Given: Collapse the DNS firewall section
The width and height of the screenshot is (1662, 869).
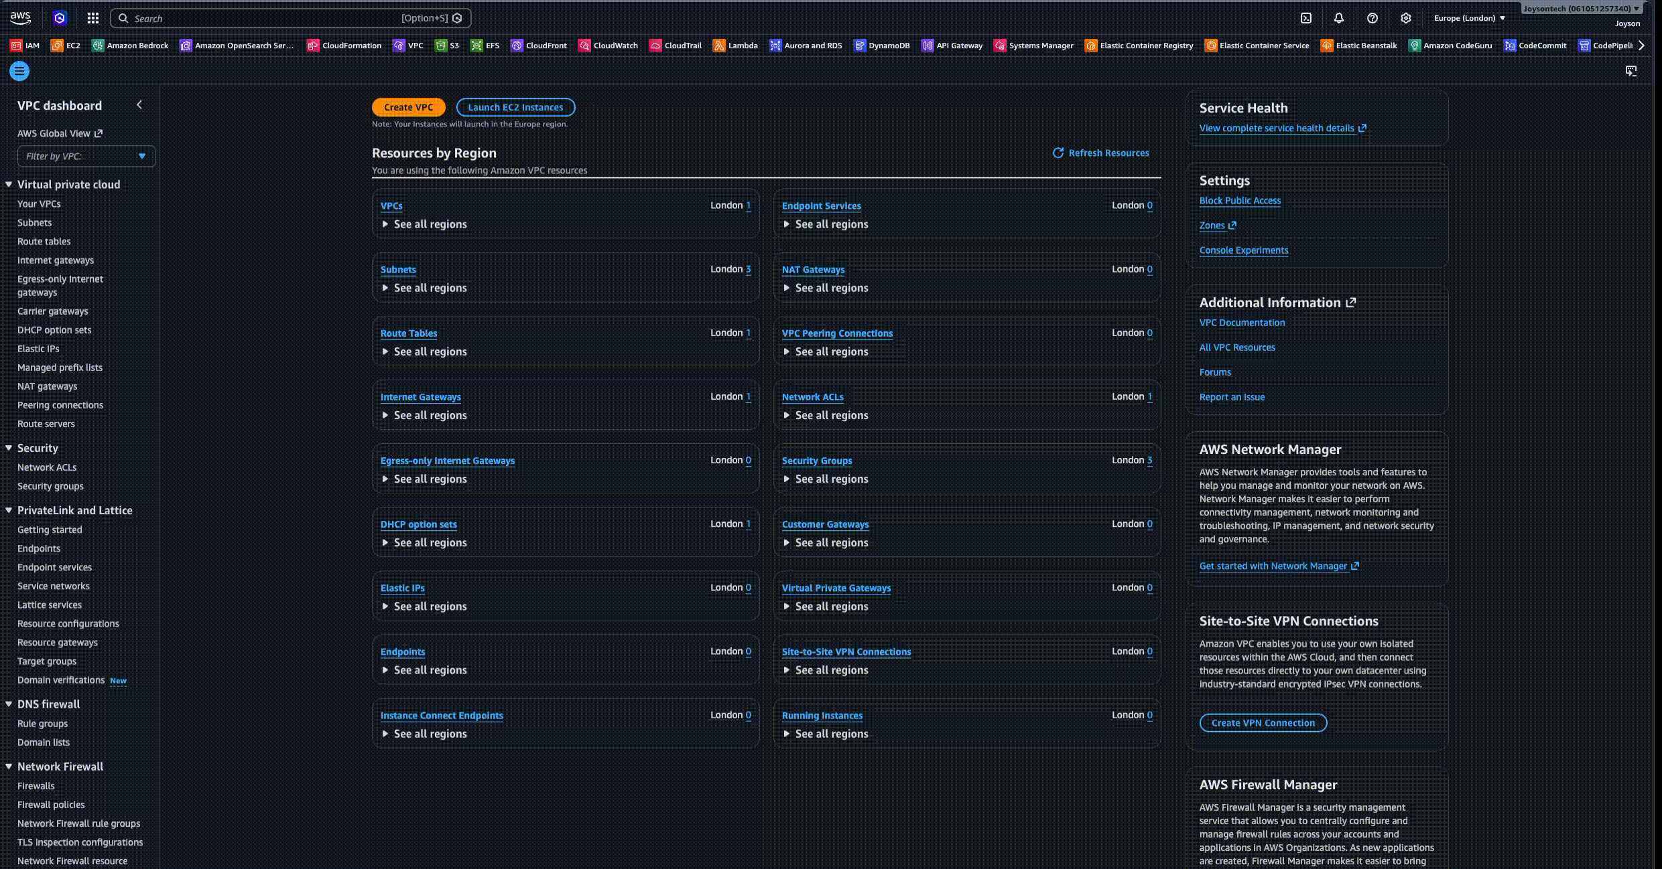Looking at the screenshot, I should [9, 704].
